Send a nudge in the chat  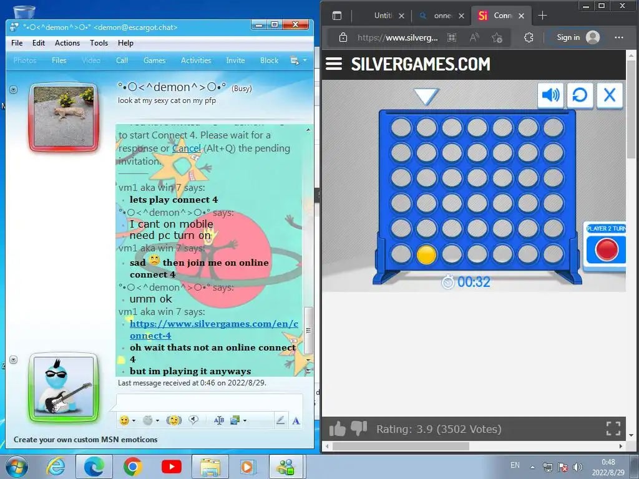pyautogui.click(x=174, y=420)
